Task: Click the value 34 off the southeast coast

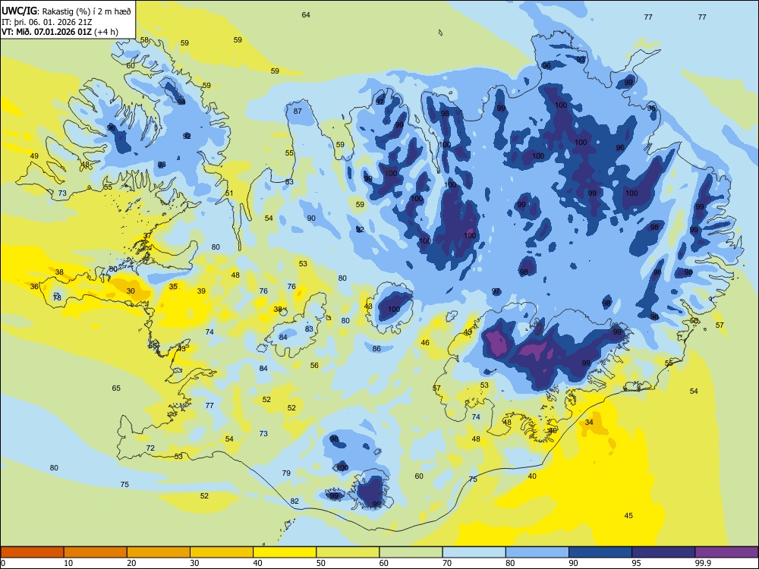Action: coord(589,423)
